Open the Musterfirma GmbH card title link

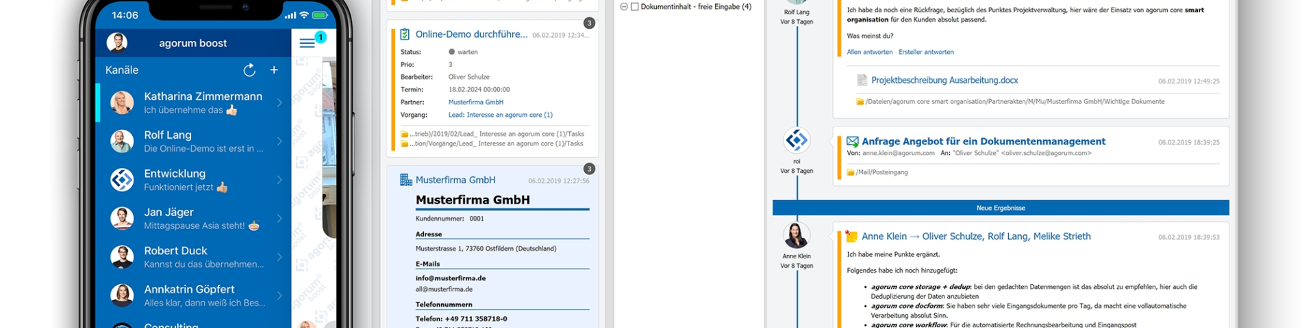pyautogui.click(x=455, y=180)
